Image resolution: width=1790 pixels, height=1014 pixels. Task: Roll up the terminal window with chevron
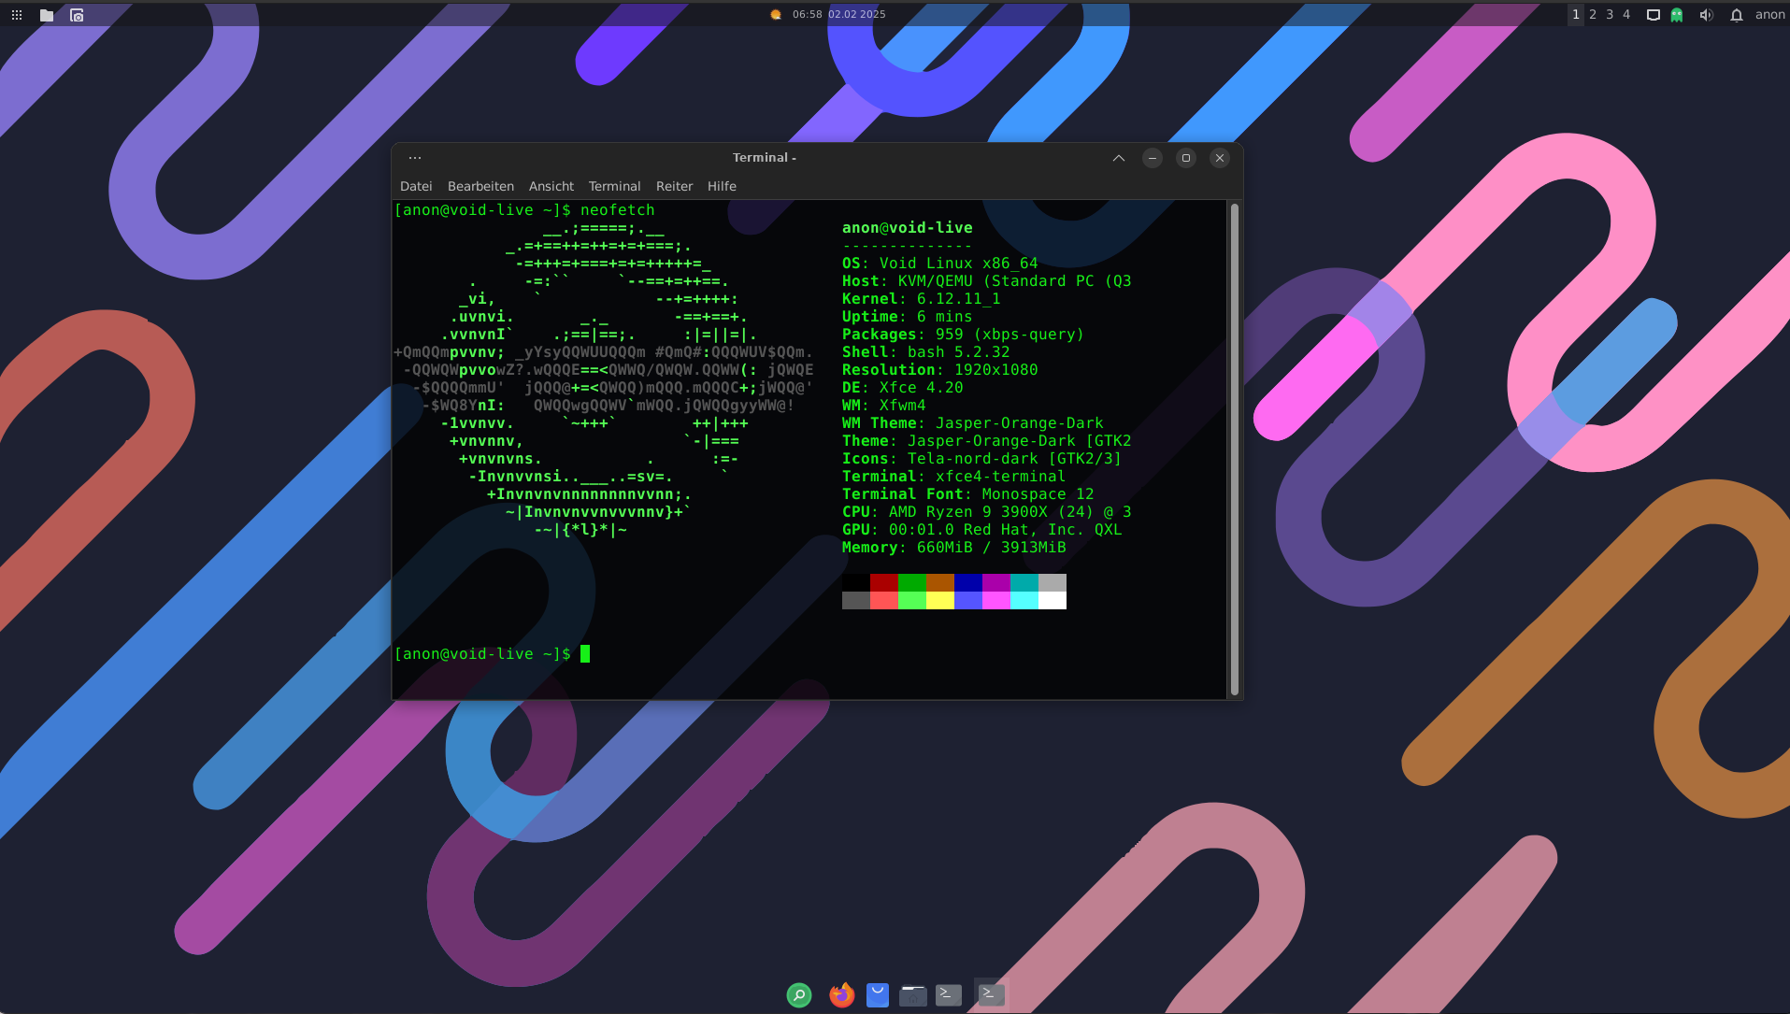click(1118, 158)
